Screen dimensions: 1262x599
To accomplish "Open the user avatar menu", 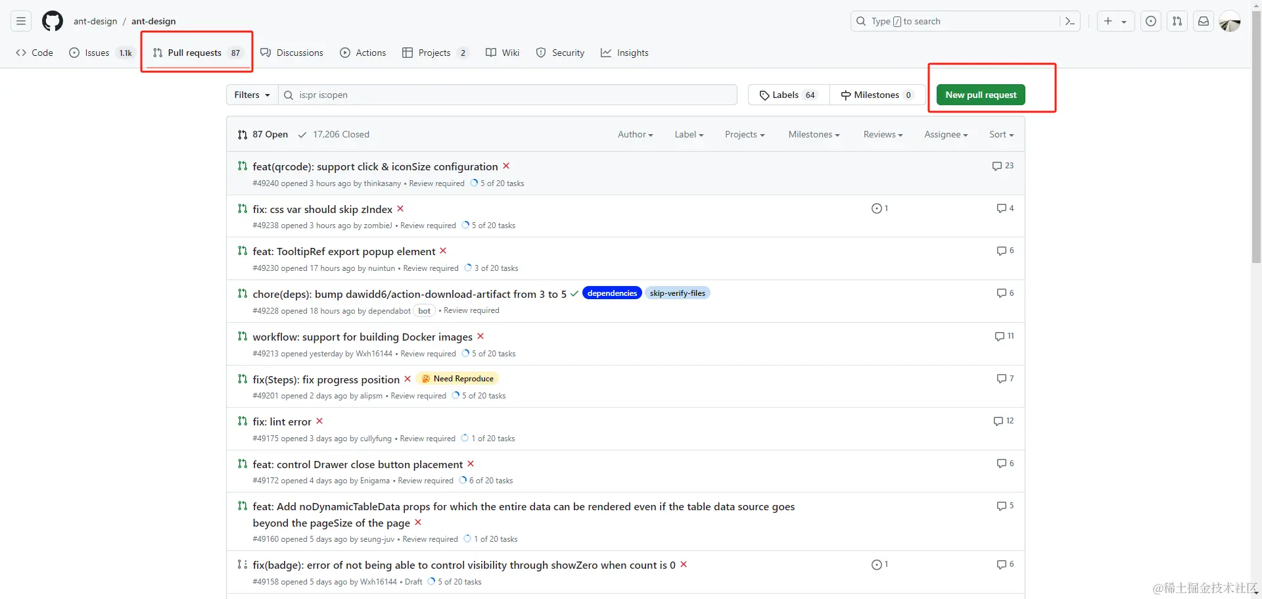I will [1230, 21].
